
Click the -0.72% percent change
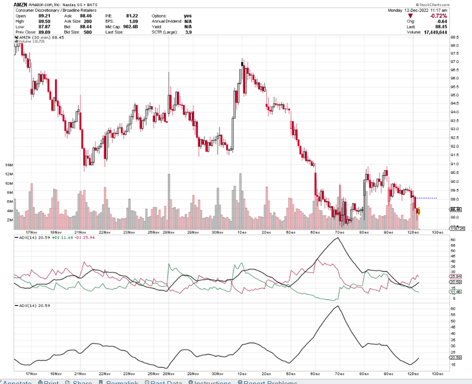[x=439, y=15]
